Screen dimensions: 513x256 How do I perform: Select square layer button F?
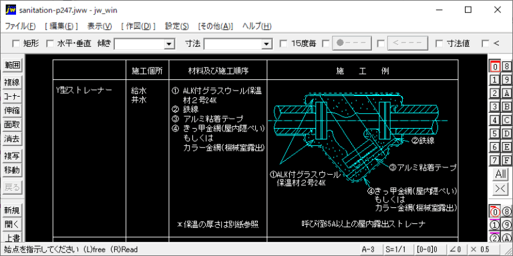tap(507, 160)
